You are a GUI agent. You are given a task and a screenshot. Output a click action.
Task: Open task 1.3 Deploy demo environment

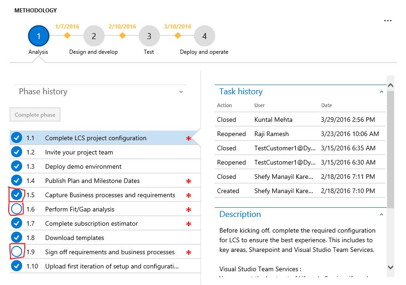pyautogui.click(x=83, y=166)
